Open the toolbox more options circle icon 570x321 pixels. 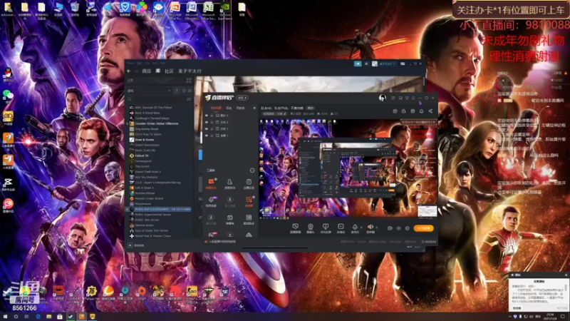(x=252, y=170)
